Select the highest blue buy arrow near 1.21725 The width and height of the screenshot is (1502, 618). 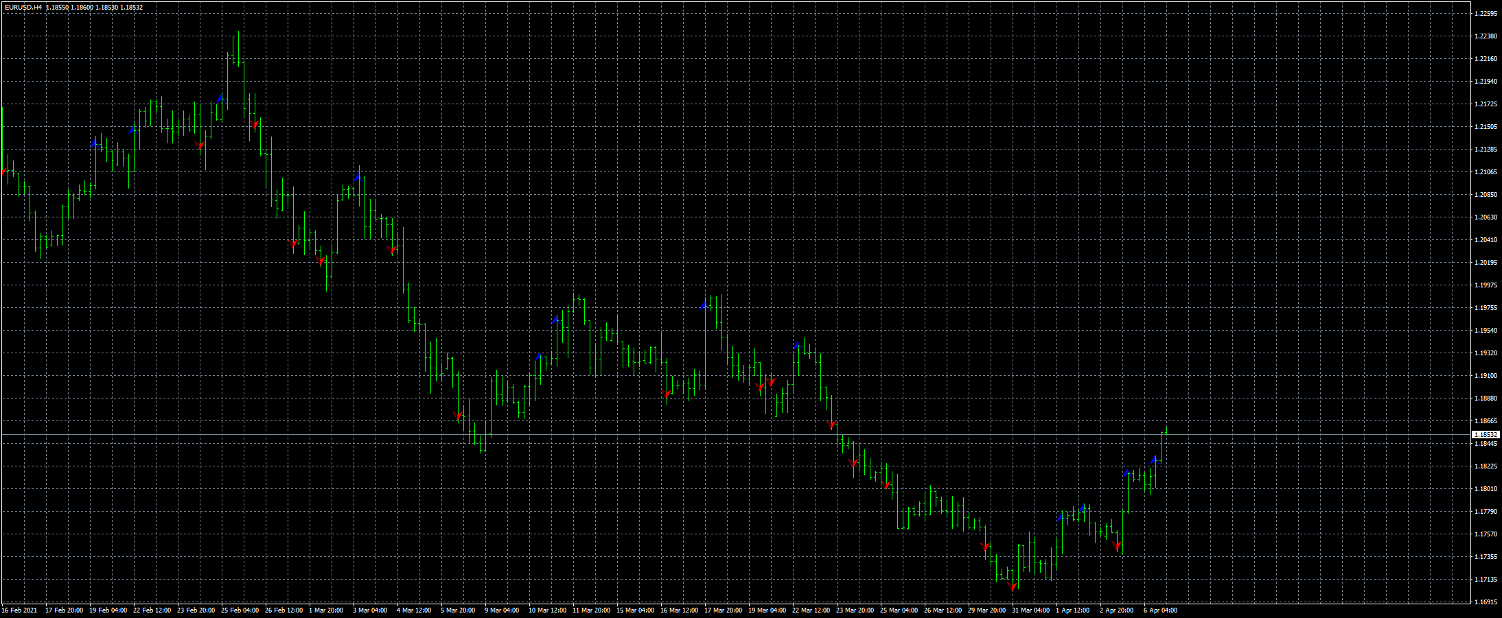[x=220, y=99]
